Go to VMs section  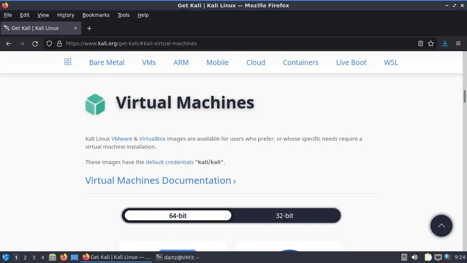point(149,62)
